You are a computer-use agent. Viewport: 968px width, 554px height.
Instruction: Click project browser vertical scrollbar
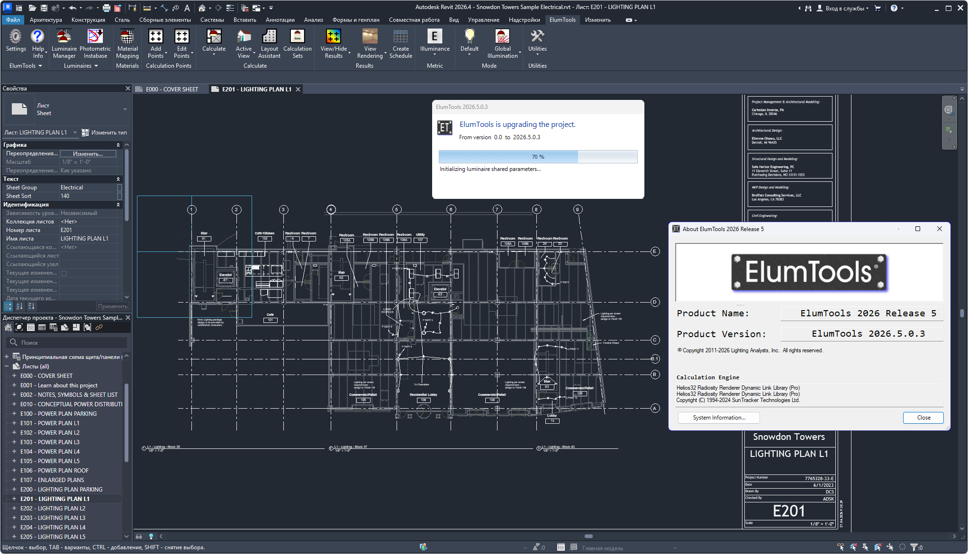pyautogui.click(x=126, y=423)
